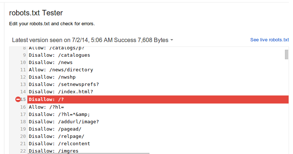
Task: Click the Allow: /news/directory line
Action: 61,70
